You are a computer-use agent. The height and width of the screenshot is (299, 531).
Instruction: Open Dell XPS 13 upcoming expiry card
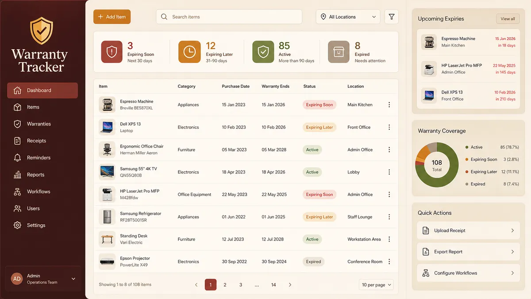coord(468,96)
